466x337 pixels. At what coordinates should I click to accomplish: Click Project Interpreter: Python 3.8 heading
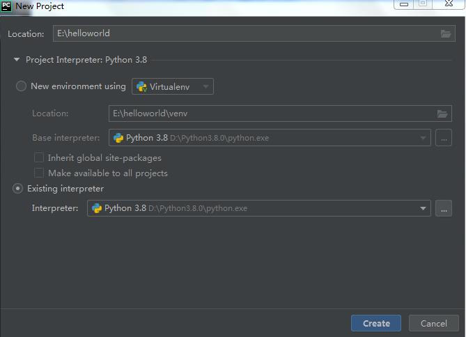coord(86,60)
